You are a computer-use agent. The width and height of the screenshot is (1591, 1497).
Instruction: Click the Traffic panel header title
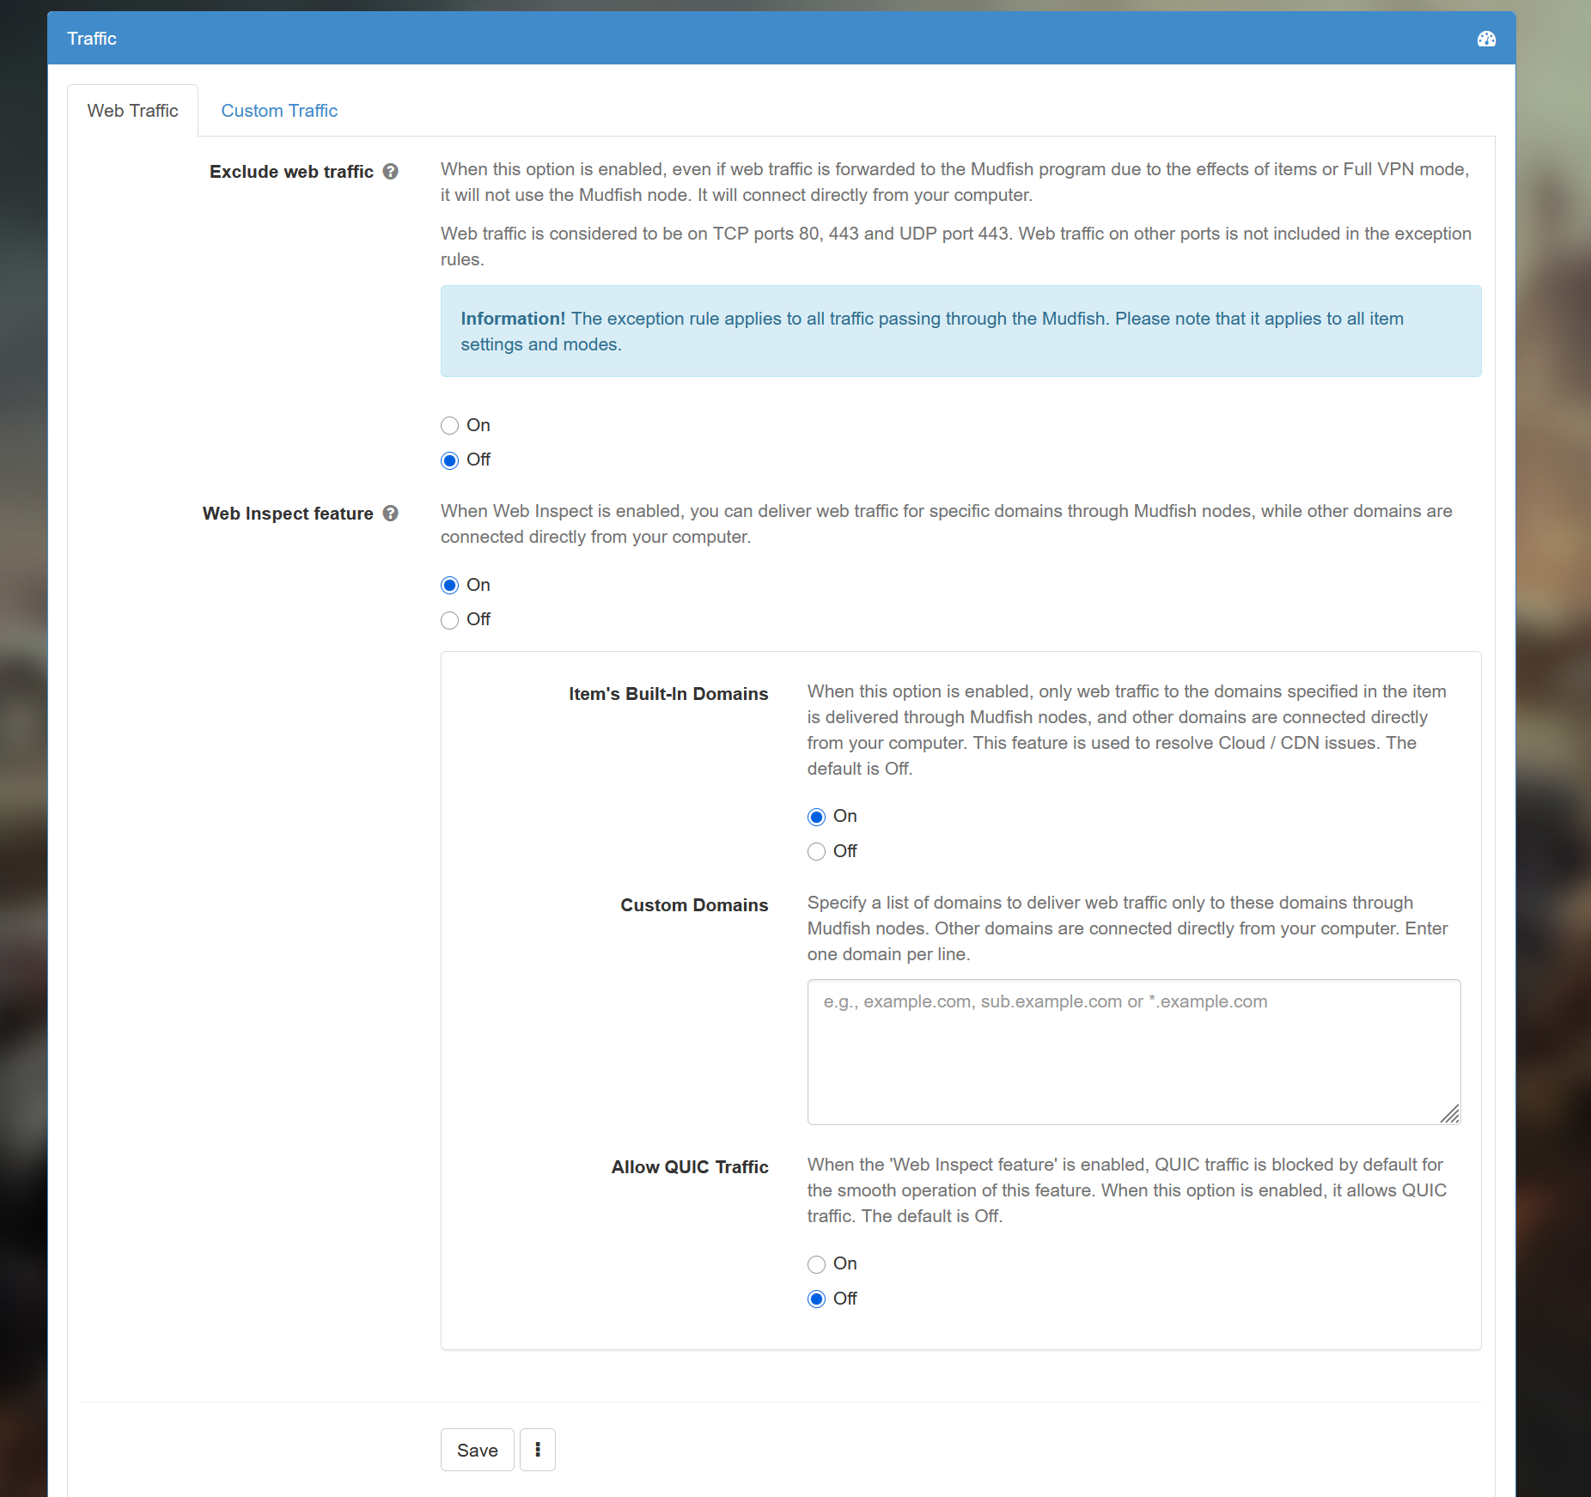[x=92, y=39]
